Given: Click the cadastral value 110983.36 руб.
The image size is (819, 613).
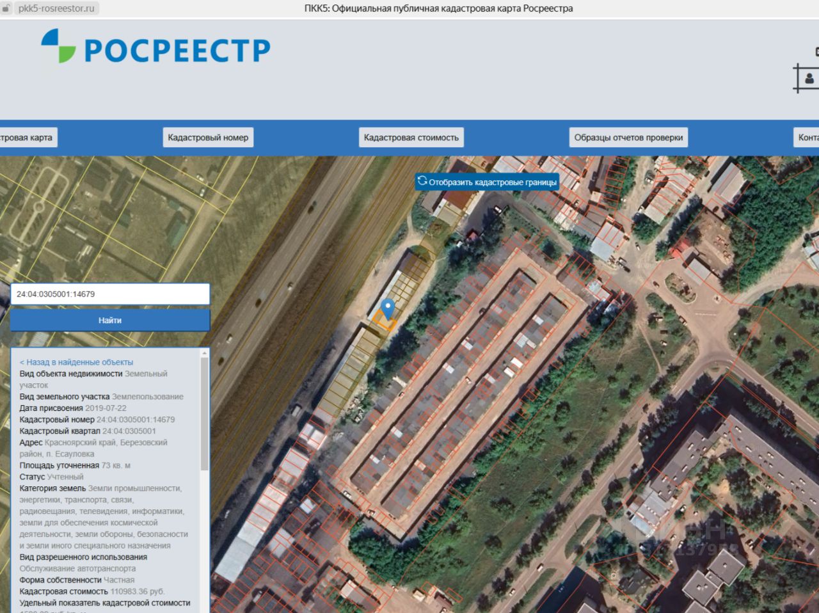Looking at the screenshot, I should 138,592.
